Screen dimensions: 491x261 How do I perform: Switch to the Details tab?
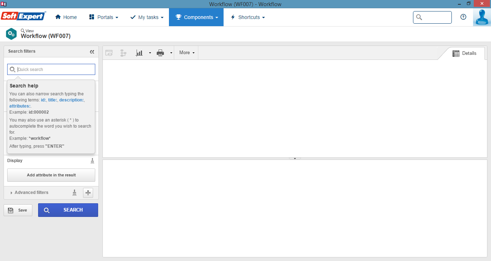[x=464, y=53]
